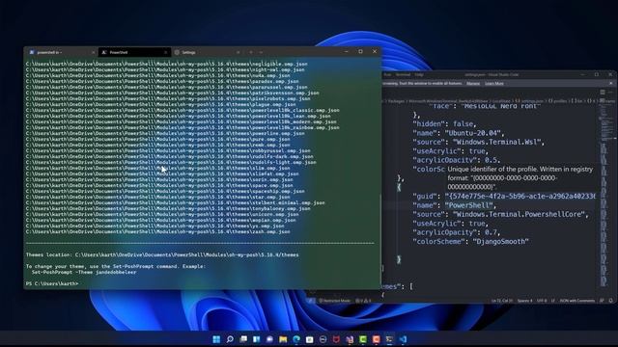Close the active PowerShell tab
This screenshot has height=347, width=618.
[165, 52]
